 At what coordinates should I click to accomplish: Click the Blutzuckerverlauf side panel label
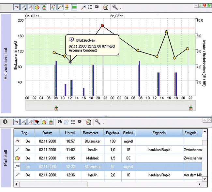pos(6,64)
